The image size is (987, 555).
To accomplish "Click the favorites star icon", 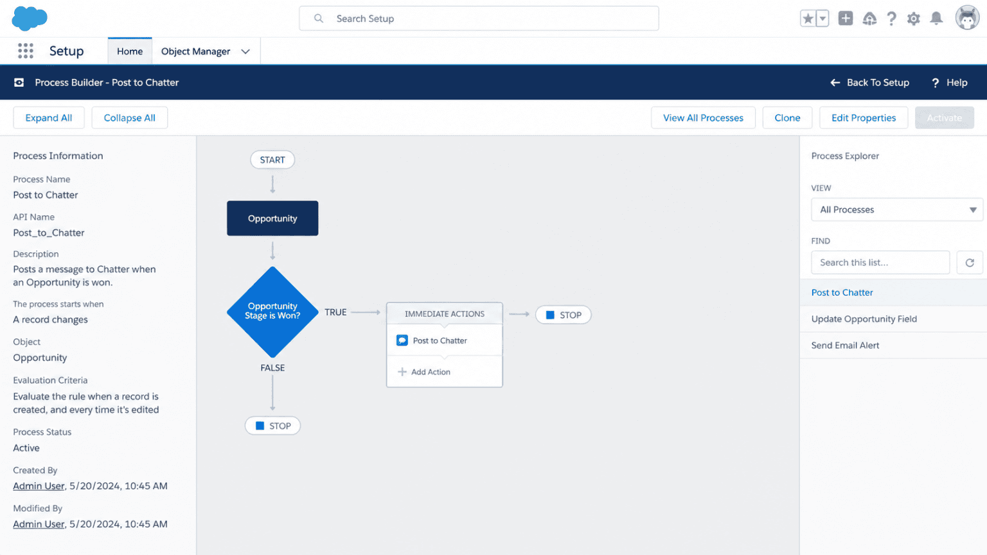I will click(808, 19).
